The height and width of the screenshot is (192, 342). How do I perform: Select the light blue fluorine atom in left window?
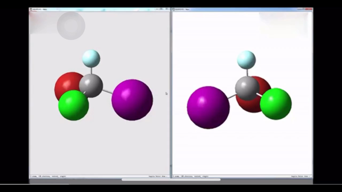click(x=91, y=58)
